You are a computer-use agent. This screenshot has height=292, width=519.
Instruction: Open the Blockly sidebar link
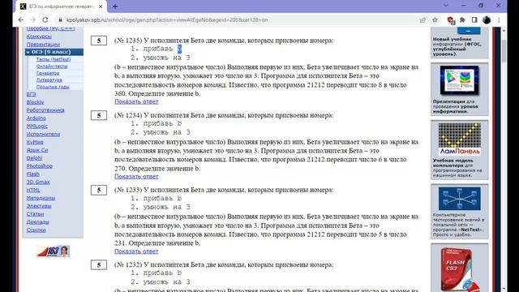[x=35, y=102]
